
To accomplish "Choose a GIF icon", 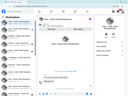I will coord(51,94).
